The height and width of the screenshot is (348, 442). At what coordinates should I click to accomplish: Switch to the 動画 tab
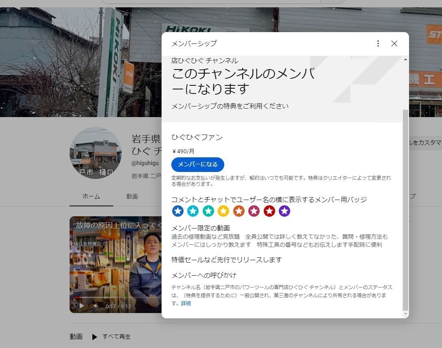(132, 196)
